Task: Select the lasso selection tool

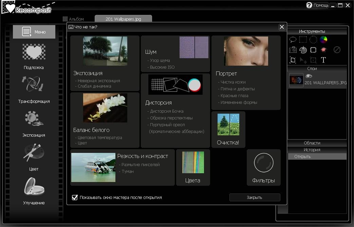Action: (x=293, y=40)
